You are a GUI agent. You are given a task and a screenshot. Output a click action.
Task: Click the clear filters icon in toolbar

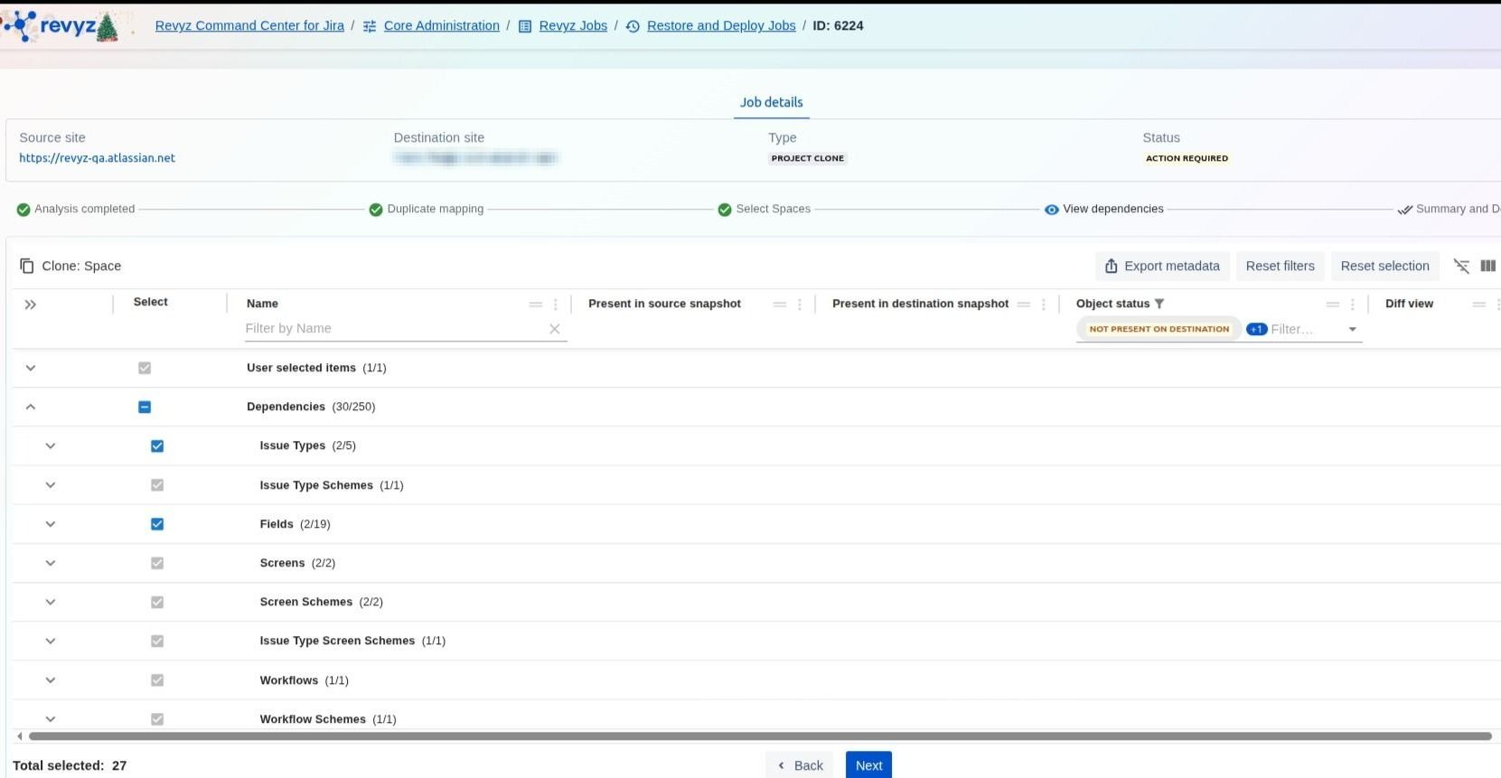(x=1461, y=266)
